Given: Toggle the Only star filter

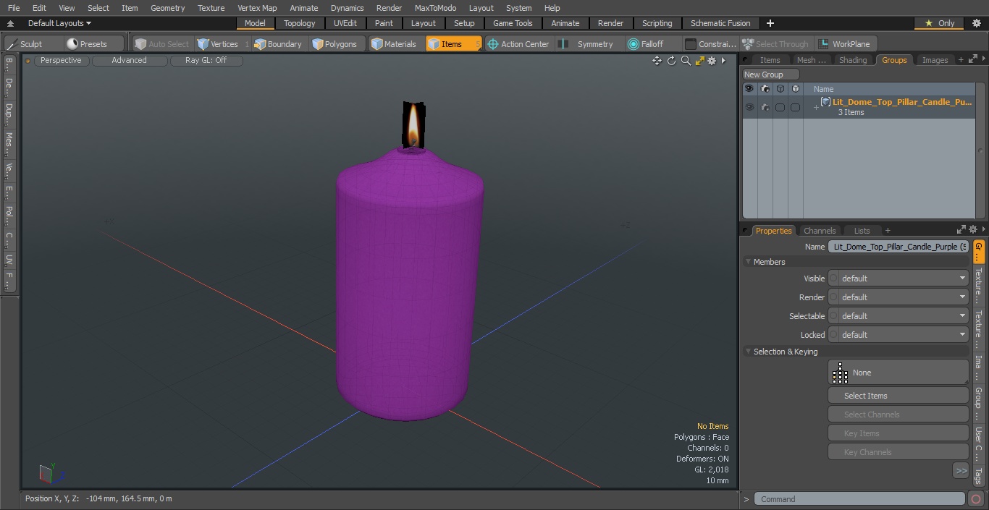Looking at the screenshot, I should pyautogui.click(x=940, y=23).
